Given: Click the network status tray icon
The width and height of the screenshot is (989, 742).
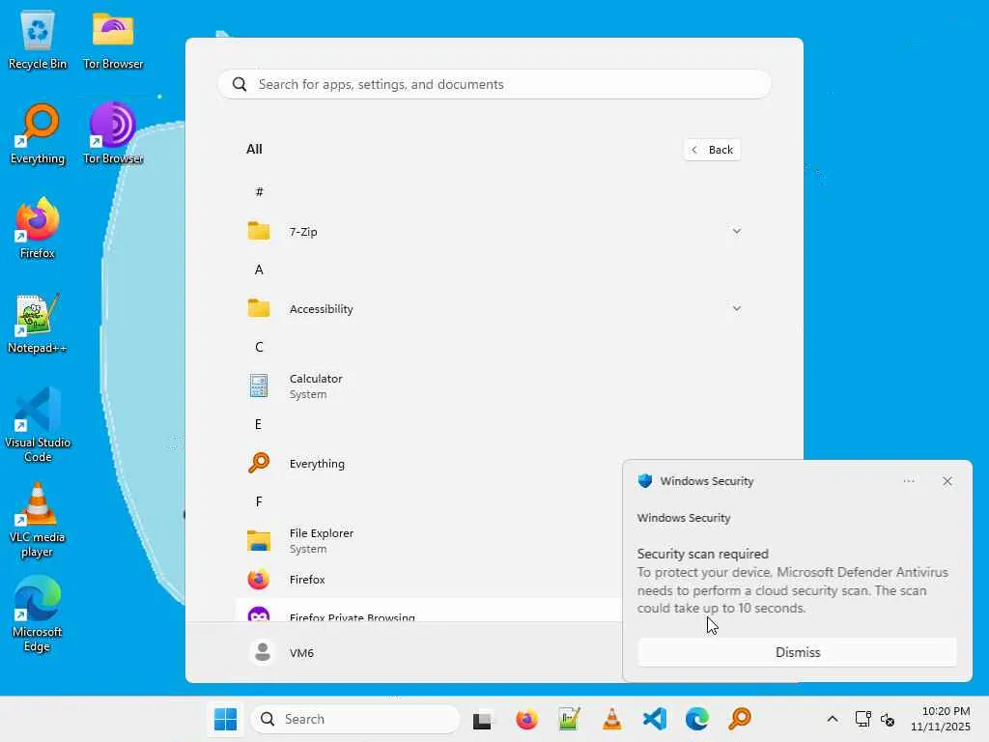Looking at the screenshot, I should [x=862, y=719].
